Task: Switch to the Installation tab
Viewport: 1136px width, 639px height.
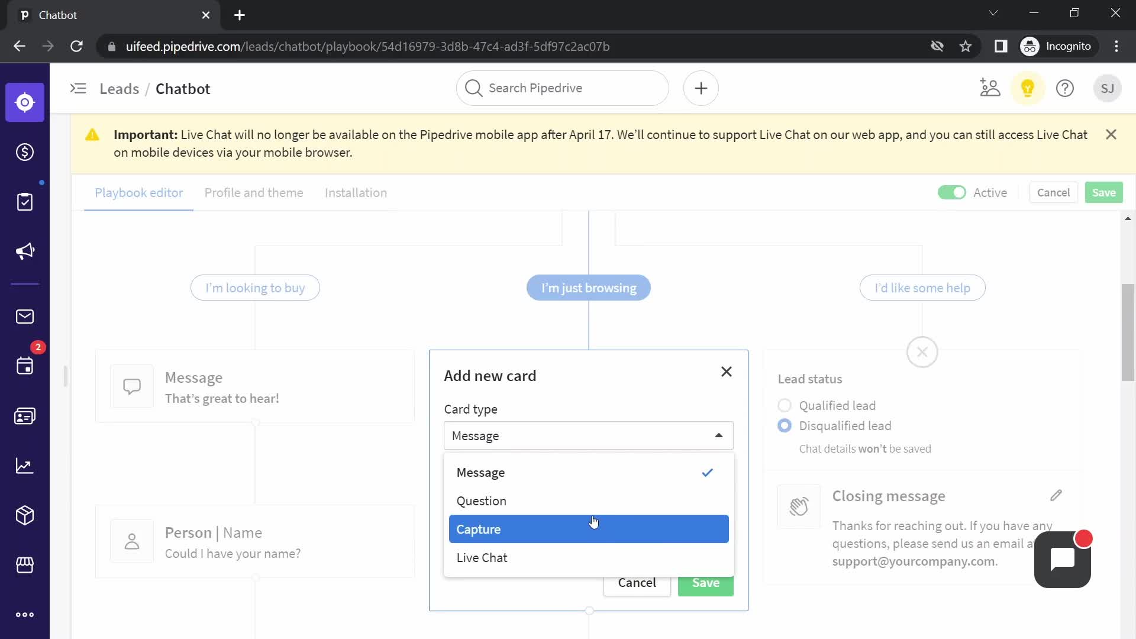Action: [356, 193]
